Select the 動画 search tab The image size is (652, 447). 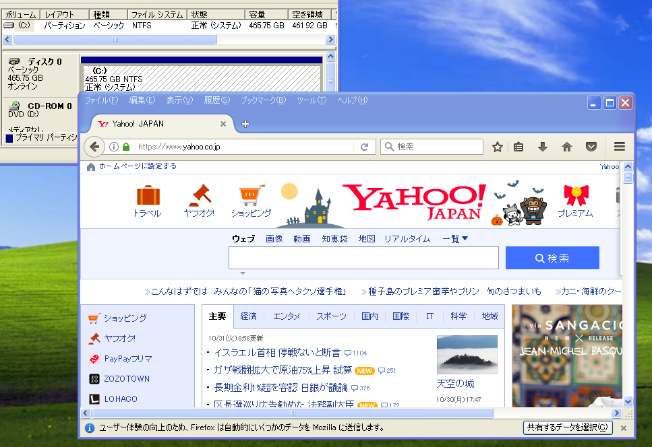point(302,239)
